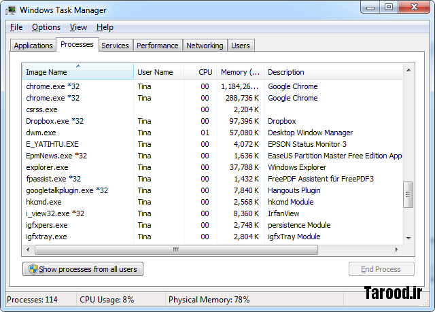Select the hkcmd.exe process
Viewport: 435px width, 312px height.
tap(213, 202)
